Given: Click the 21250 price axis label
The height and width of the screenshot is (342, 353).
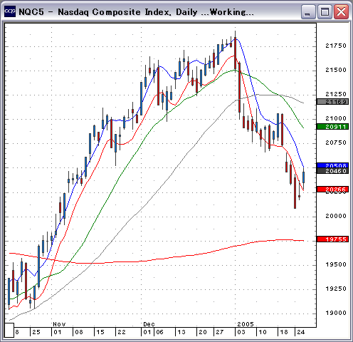Looking at the screenshot, I should tap(336, 94).
